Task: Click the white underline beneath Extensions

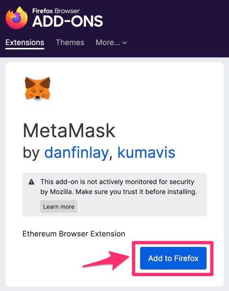Action: click(x=25, y=49)
